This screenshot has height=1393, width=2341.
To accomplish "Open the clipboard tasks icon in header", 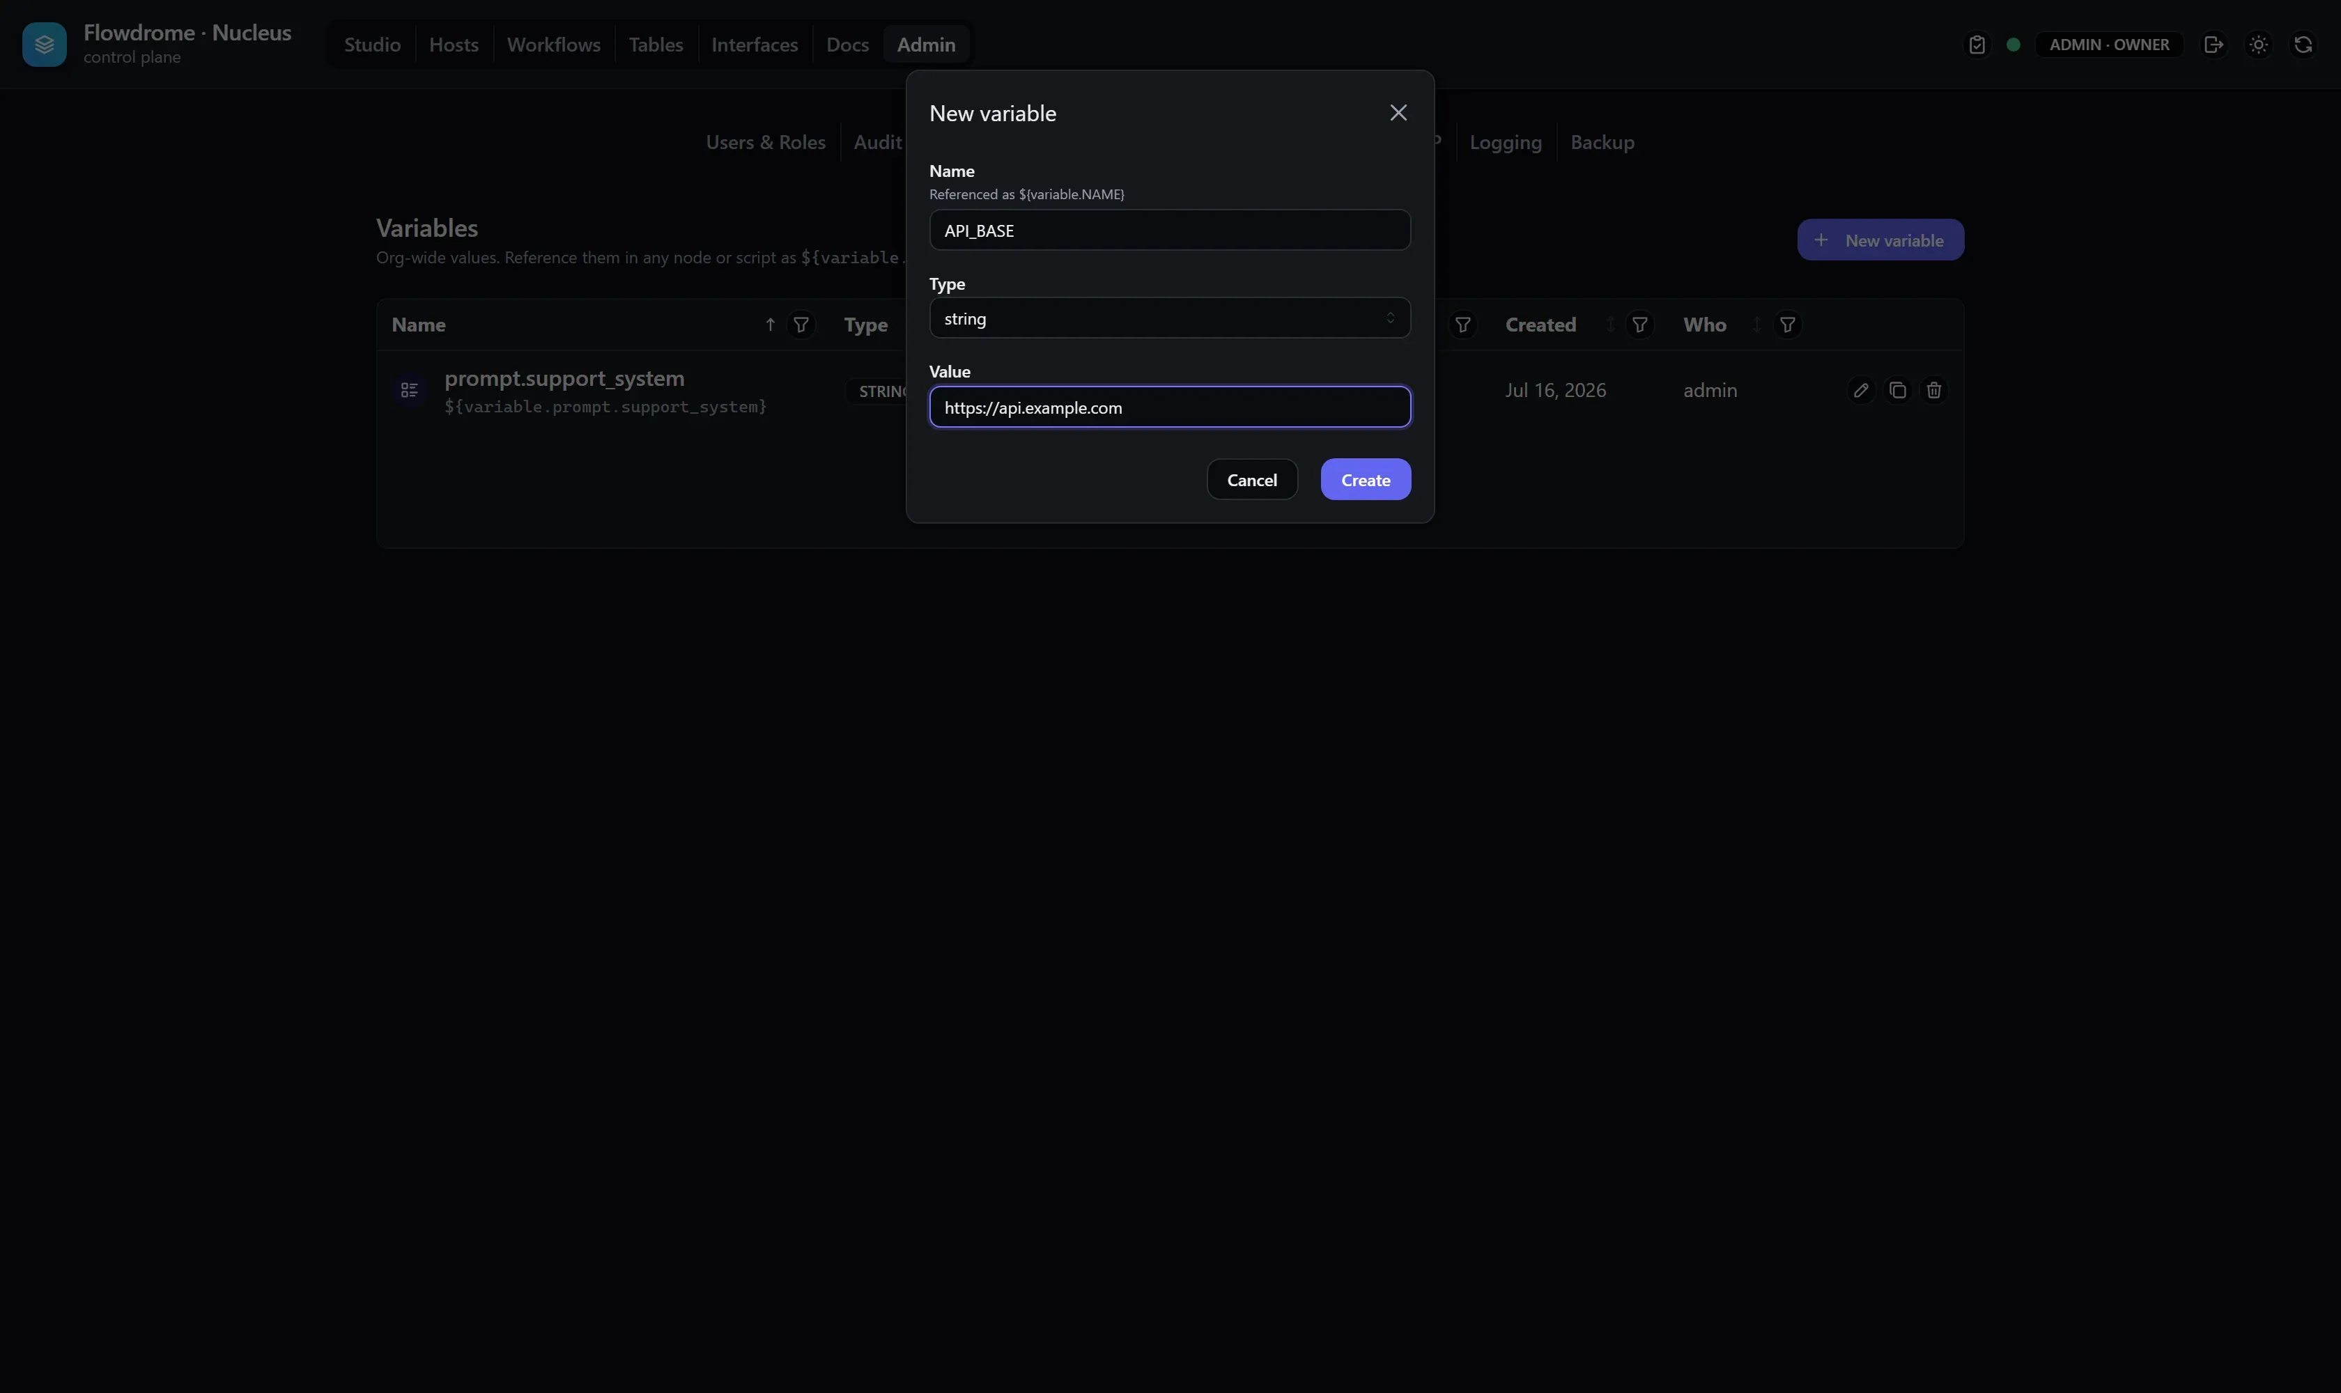I will (x=1977, y=44).
